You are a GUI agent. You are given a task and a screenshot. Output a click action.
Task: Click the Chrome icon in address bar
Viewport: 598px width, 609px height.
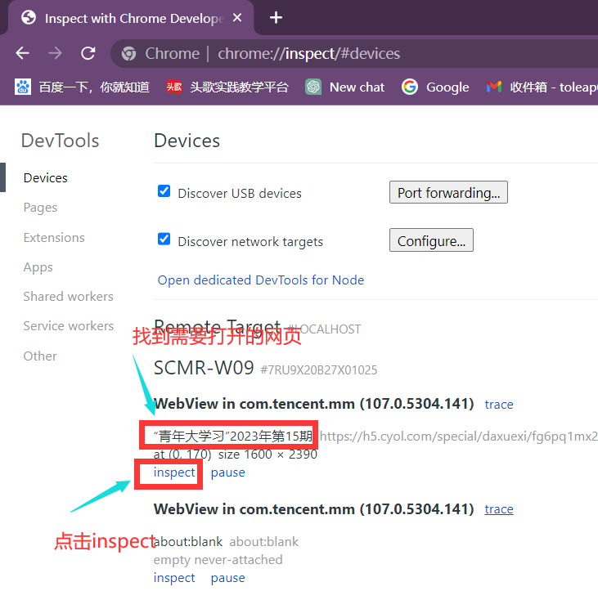128,54
